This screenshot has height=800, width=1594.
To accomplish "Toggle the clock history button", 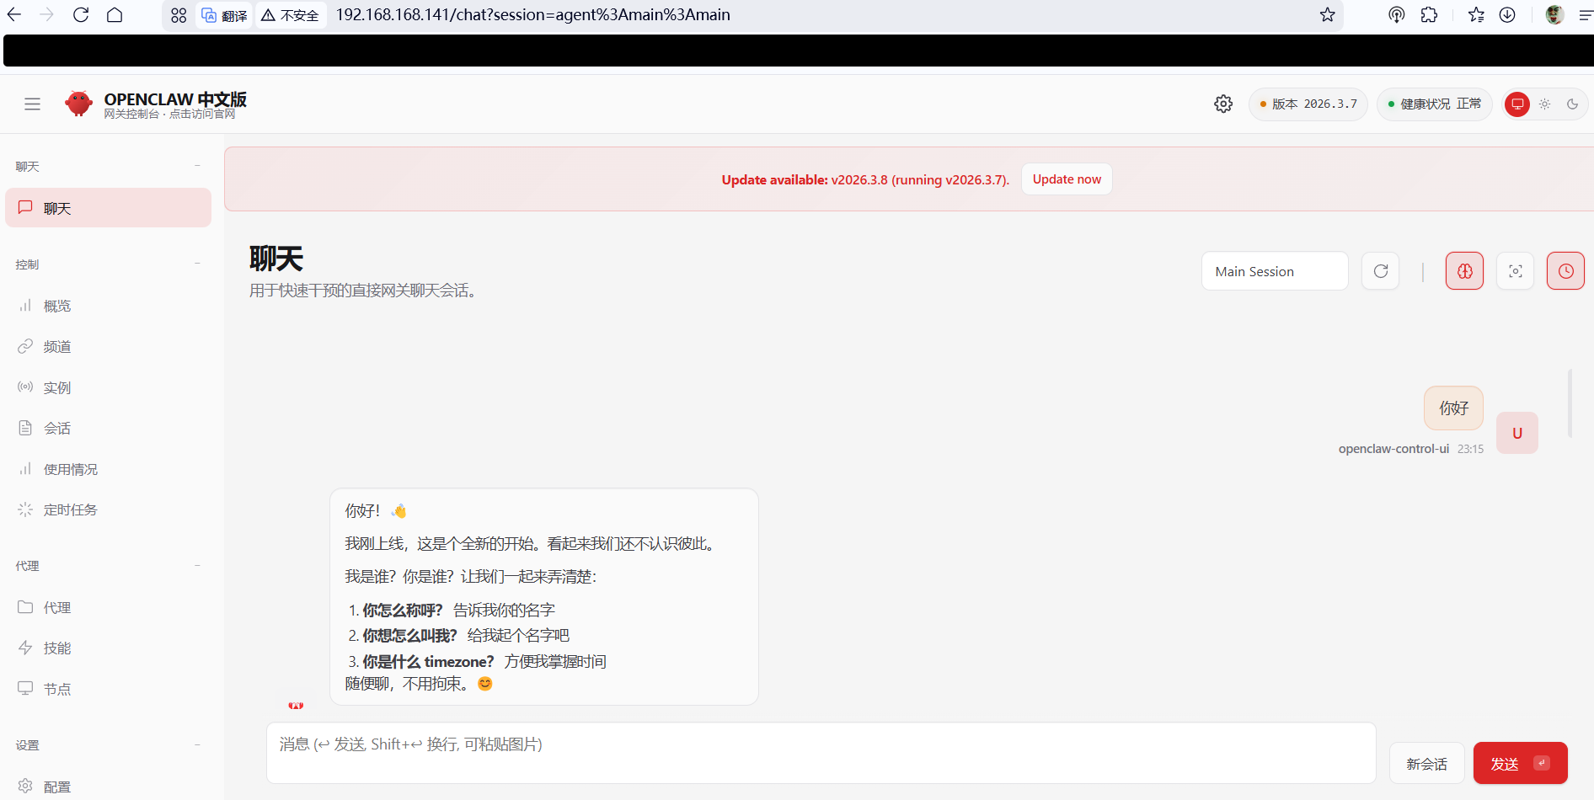I will click(1566, 271).
